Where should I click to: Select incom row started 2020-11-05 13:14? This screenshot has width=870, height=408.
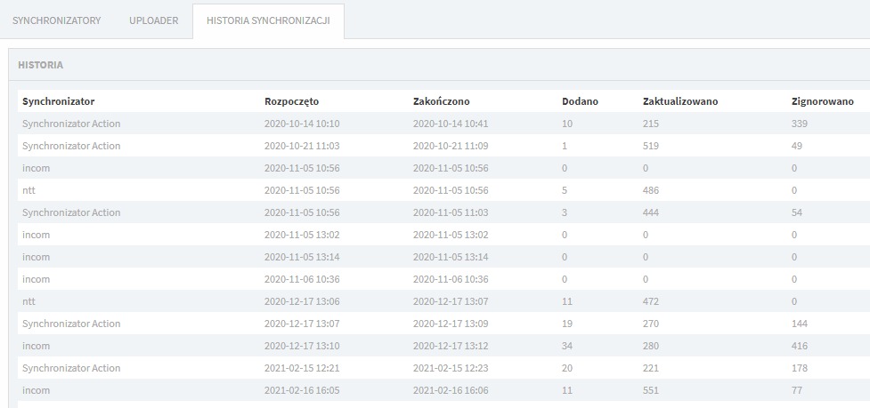443,257
